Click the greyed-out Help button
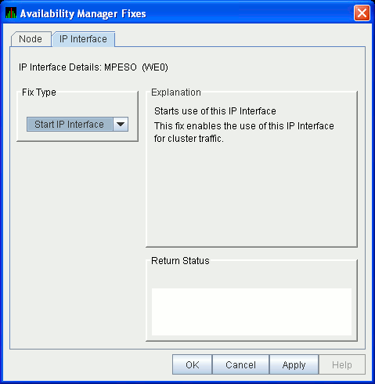This screenshot has width=375, height=384. point(342,364)
